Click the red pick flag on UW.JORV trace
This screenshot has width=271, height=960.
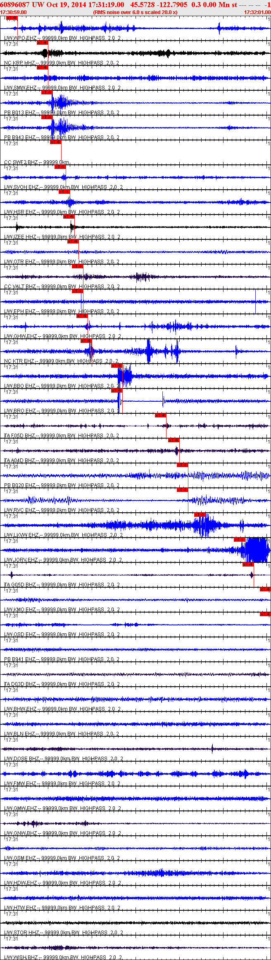point(240,540)
